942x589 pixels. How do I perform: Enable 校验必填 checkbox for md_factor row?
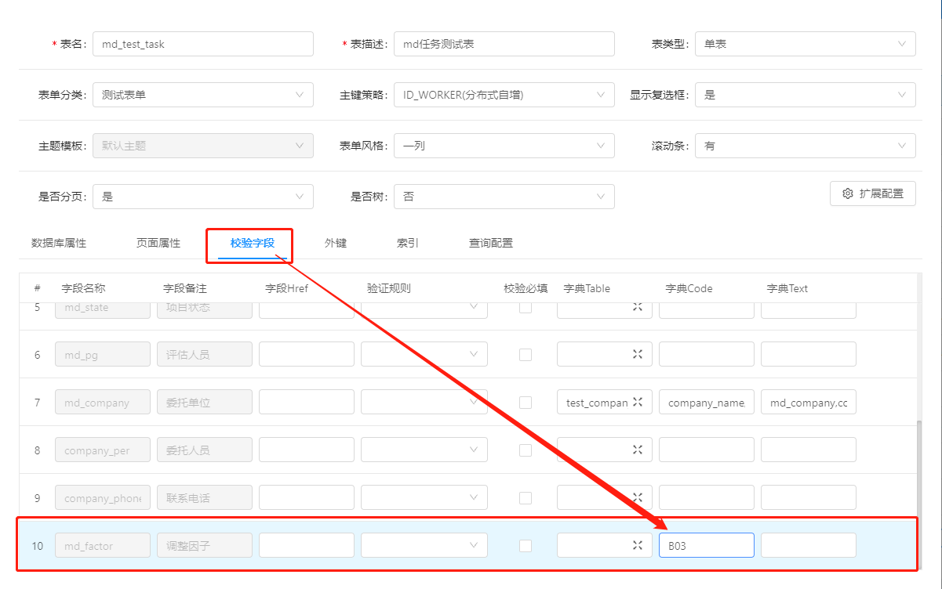click(x=526, y=544)
